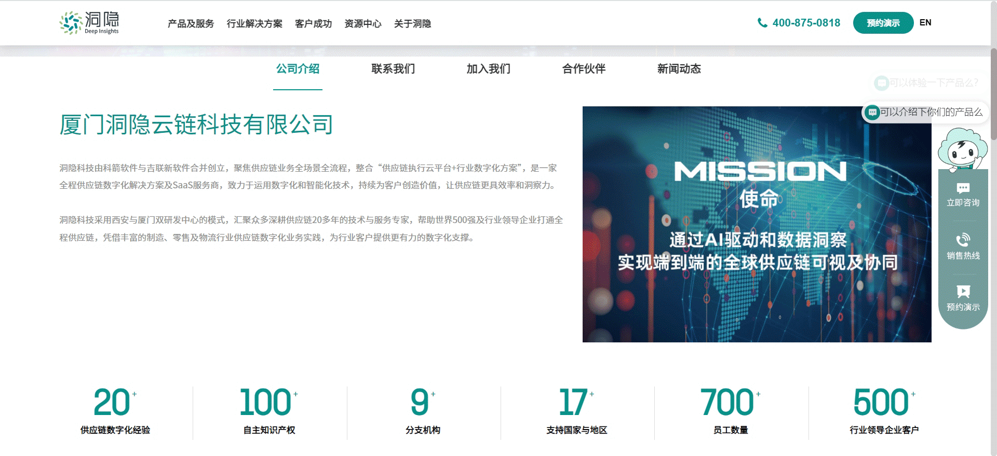Open the 资源中心 navigation menu
This screenshot has width=997, height=456.
pyautogui.click(x=362, y=24)
